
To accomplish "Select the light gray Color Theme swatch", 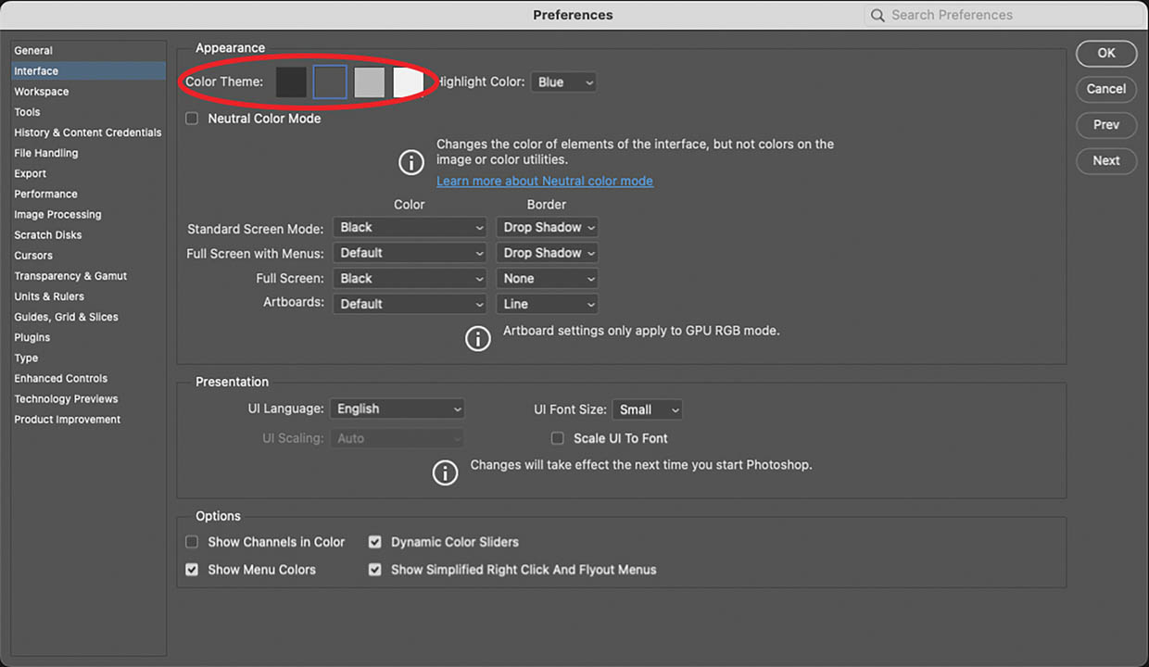I will click(x=369, y=82).
